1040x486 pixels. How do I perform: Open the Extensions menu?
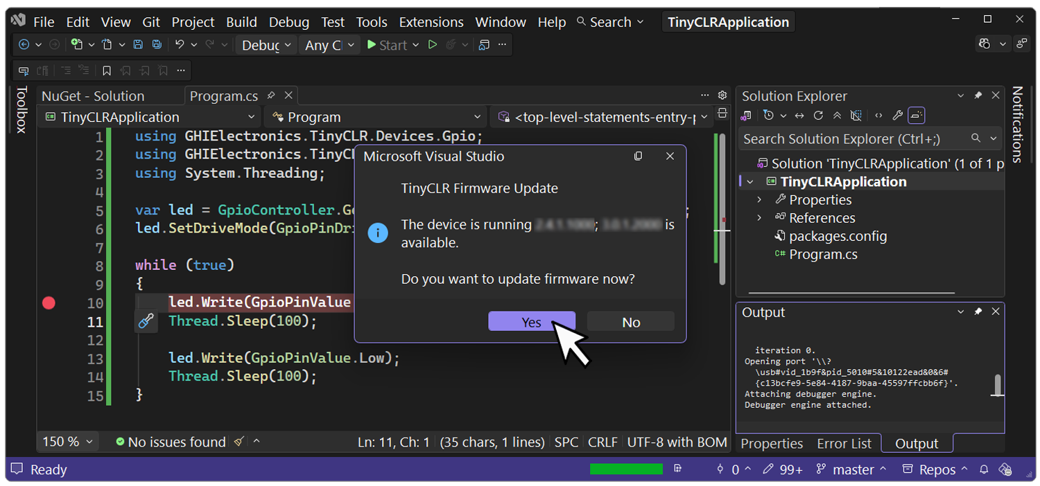pos(431,22)
